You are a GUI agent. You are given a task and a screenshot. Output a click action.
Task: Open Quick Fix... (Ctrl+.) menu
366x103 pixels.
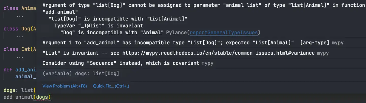tap(111, 86)
